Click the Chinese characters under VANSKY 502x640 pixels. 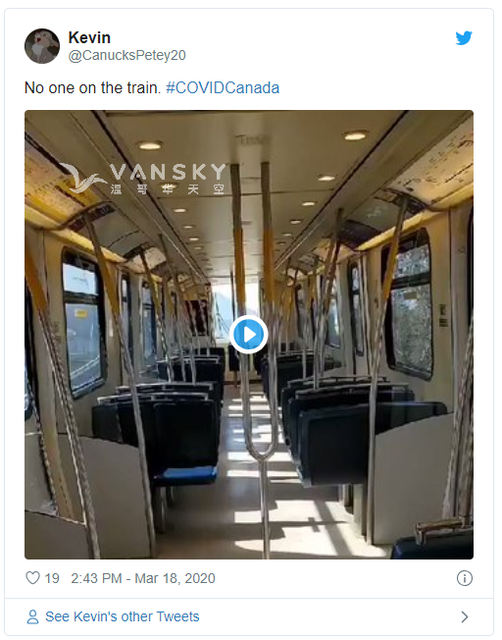point(168,189)
